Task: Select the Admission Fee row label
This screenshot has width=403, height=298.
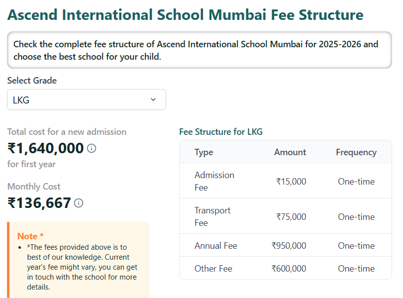Action: pyautogui.click(x=214, y=181)
